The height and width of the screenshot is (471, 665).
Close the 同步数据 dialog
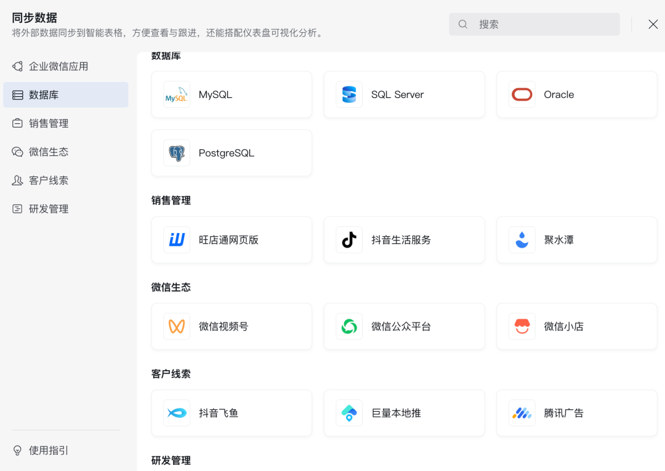pyautogui.click(x=653, y=24)
